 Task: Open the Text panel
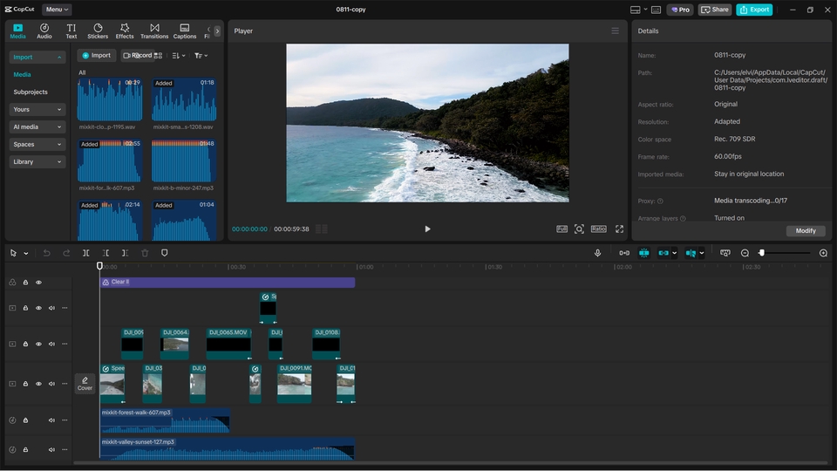[71, 31]
